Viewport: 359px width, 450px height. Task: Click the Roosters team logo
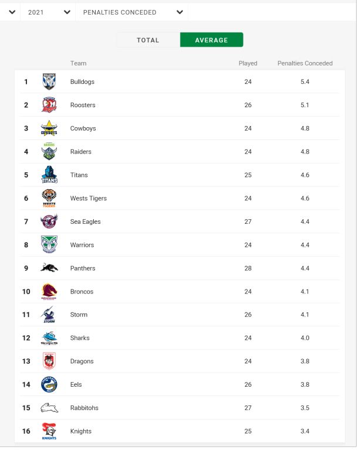click(x=49, y=105)
